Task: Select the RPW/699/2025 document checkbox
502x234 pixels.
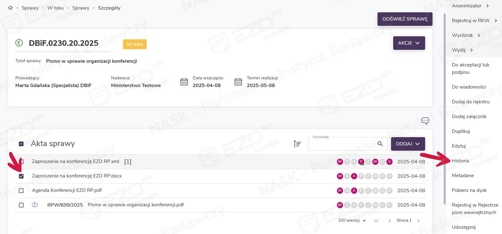Action: (x=21, y=205)
